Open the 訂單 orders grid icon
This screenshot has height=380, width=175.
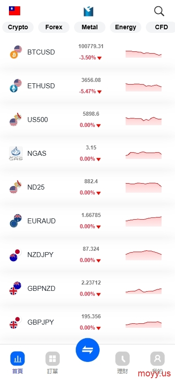pyautogui.click(x=52, y=358)
